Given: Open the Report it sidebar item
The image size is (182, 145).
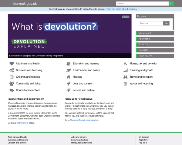Looking at the screenshot, I should pos(155,50).
